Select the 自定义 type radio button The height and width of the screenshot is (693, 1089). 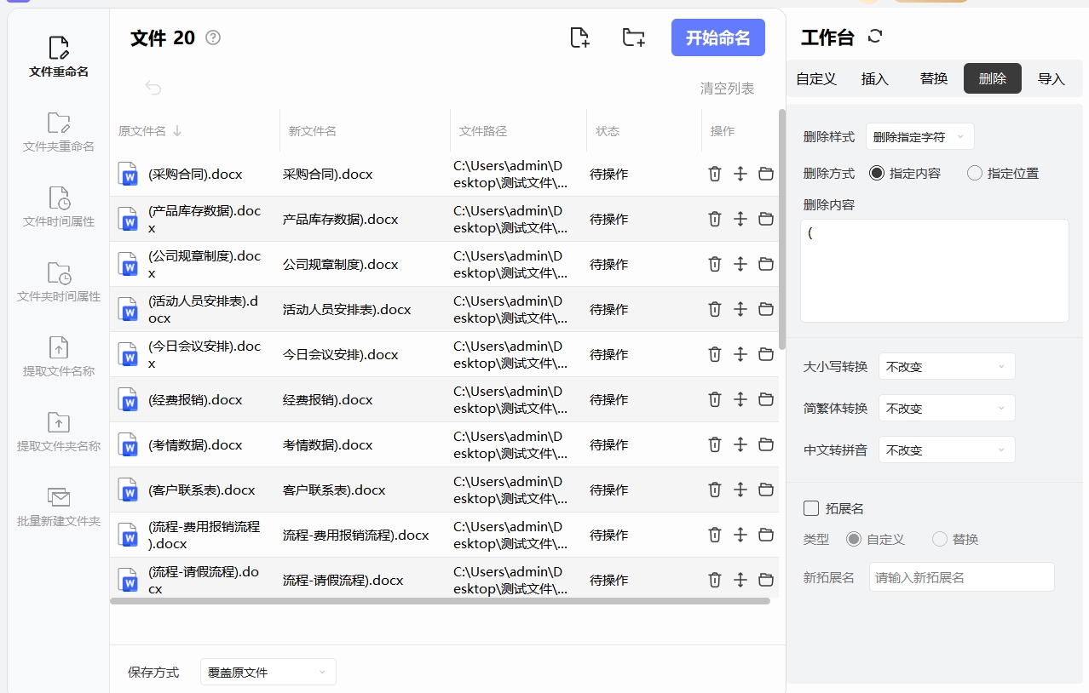click(854, 539)
